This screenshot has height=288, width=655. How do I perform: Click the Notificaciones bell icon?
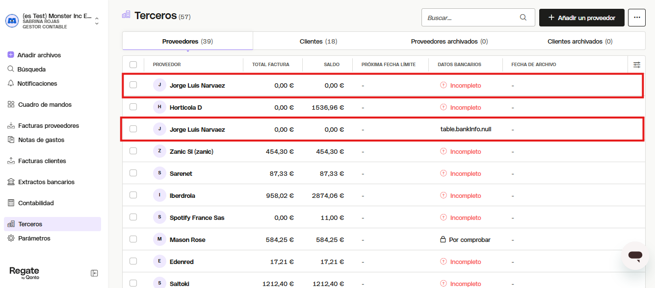point(11,83)
